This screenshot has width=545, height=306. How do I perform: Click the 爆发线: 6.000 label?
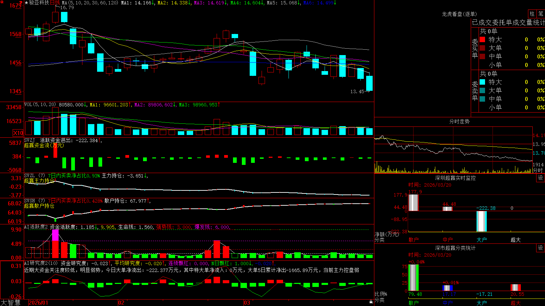tap(213, 227)
